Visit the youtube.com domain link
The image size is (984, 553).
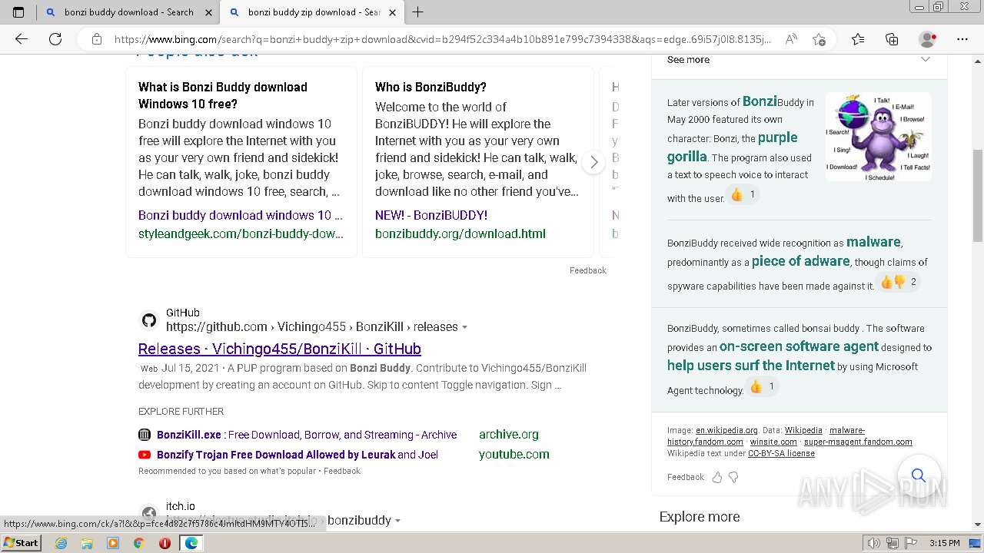pos(514,455)
